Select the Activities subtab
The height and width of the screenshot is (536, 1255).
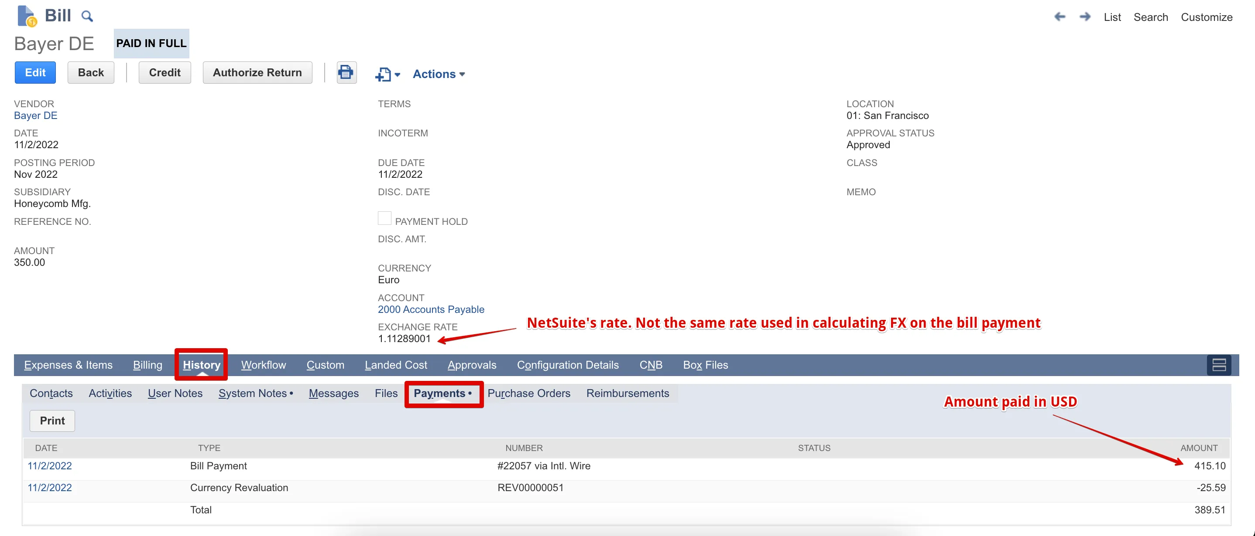click(x=110, y=393)
